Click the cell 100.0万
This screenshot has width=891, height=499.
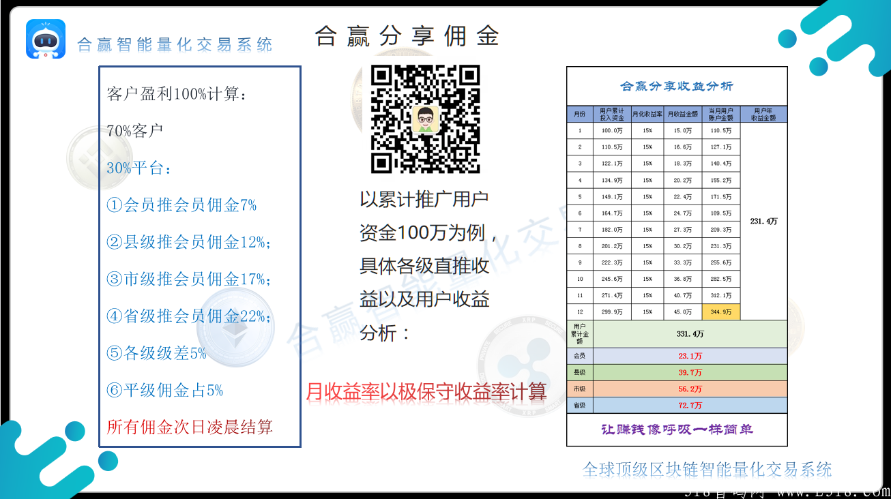pos(612,131)
